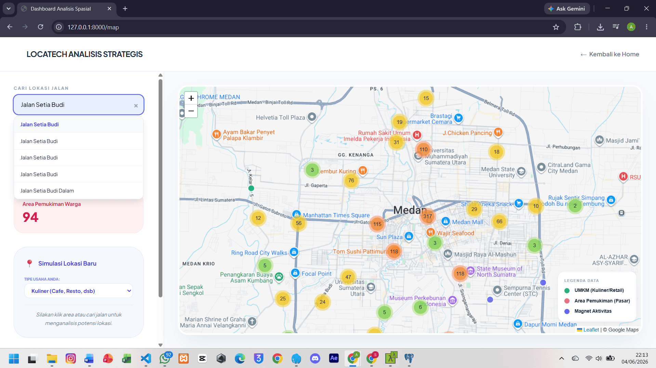The width and height of the screenshot is (656, 368).
Task: Choose the Jalan Setia Budi Dalam suggestion
Action: tap(79, 191)
